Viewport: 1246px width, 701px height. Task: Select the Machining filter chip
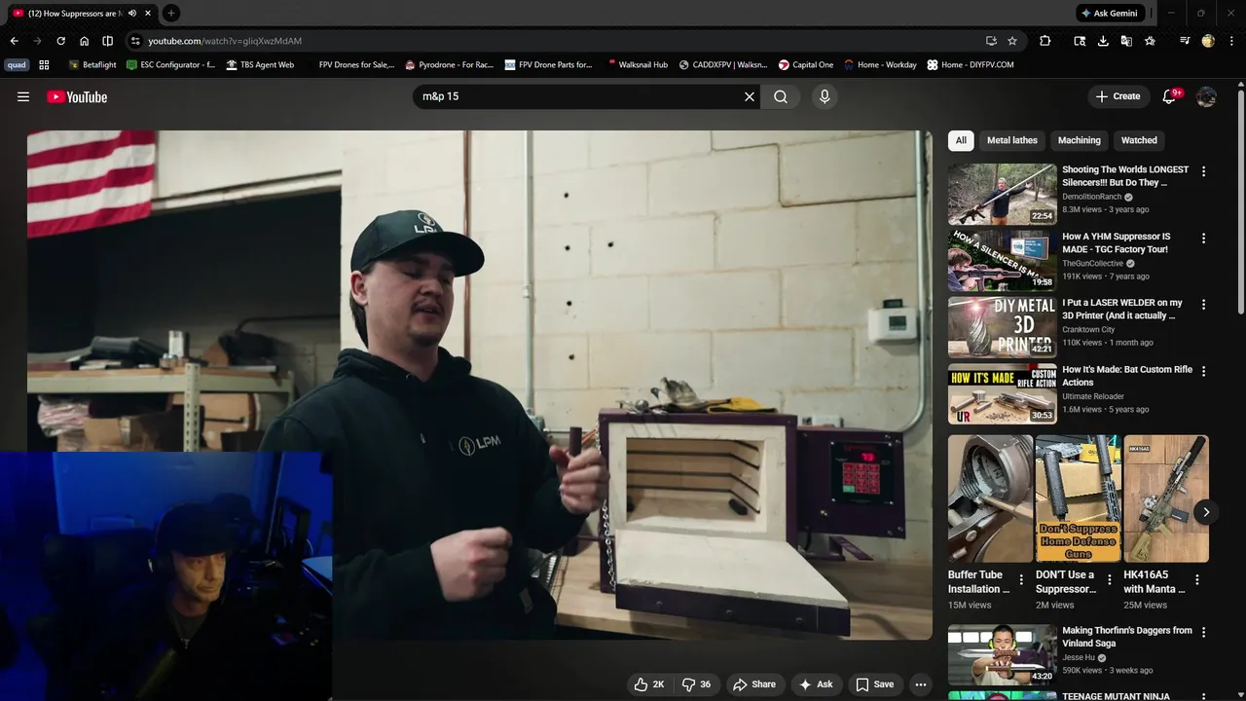click(x=1080, y=140)
